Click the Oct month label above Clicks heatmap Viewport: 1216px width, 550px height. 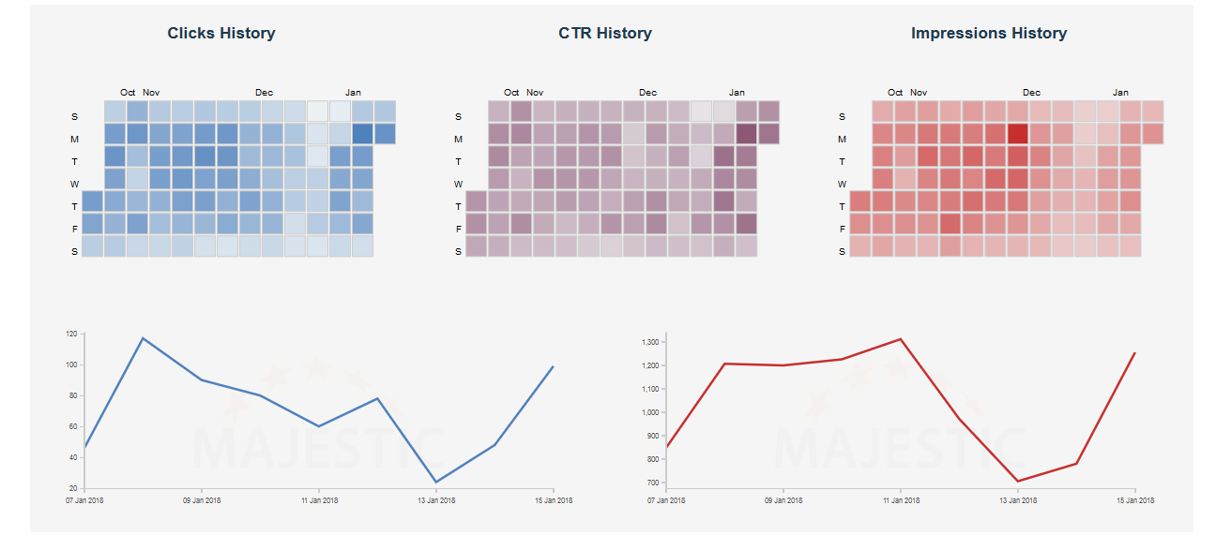[128, 93]
